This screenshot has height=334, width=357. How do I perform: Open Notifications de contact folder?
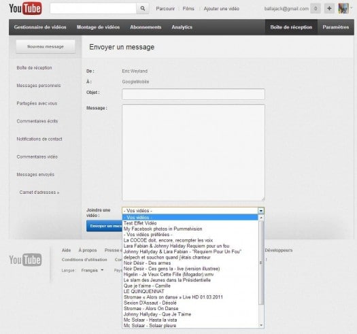pyautogui.click(x=39, y=139)
